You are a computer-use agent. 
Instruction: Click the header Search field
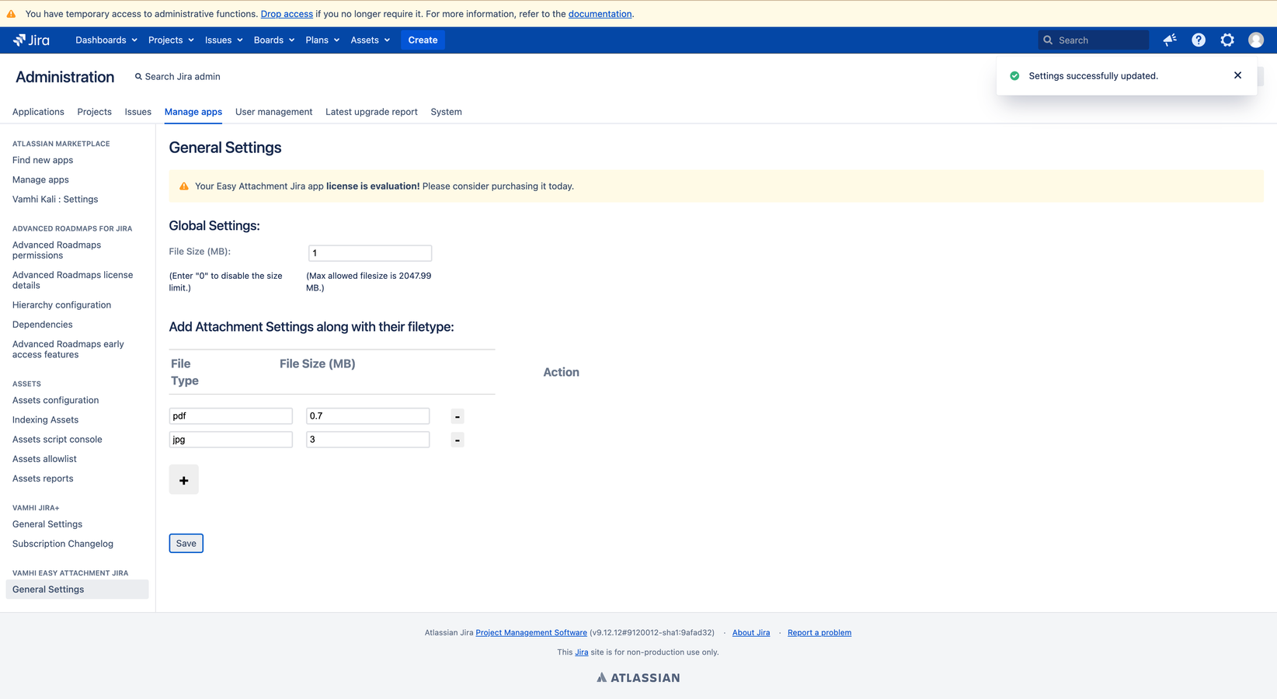(1093, 40)
